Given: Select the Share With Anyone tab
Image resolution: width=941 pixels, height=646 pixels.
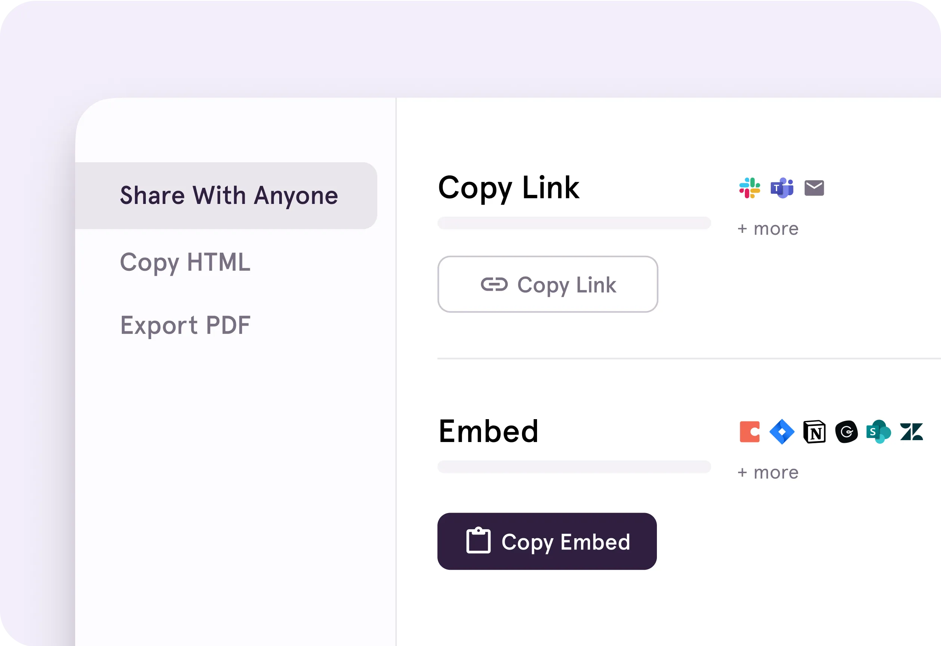Looking at the screenshot, I should tap(229, 196).
